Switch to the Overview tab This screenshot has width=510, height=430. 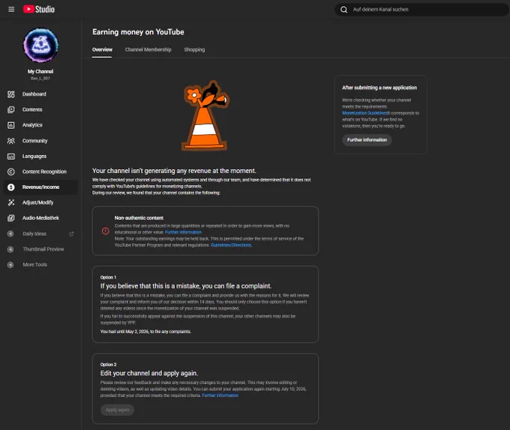pos(102,49)
